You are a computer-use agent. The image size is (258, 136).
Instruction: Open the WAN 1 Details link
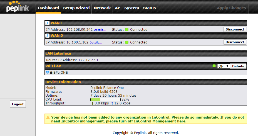(100, 30)
